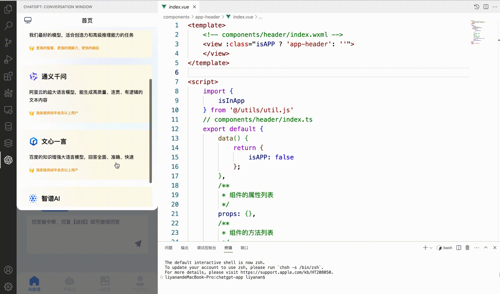Switch to the AI会话 bottom tab
This screenshot has width=500, height=294.
click(x=34, y=284)
